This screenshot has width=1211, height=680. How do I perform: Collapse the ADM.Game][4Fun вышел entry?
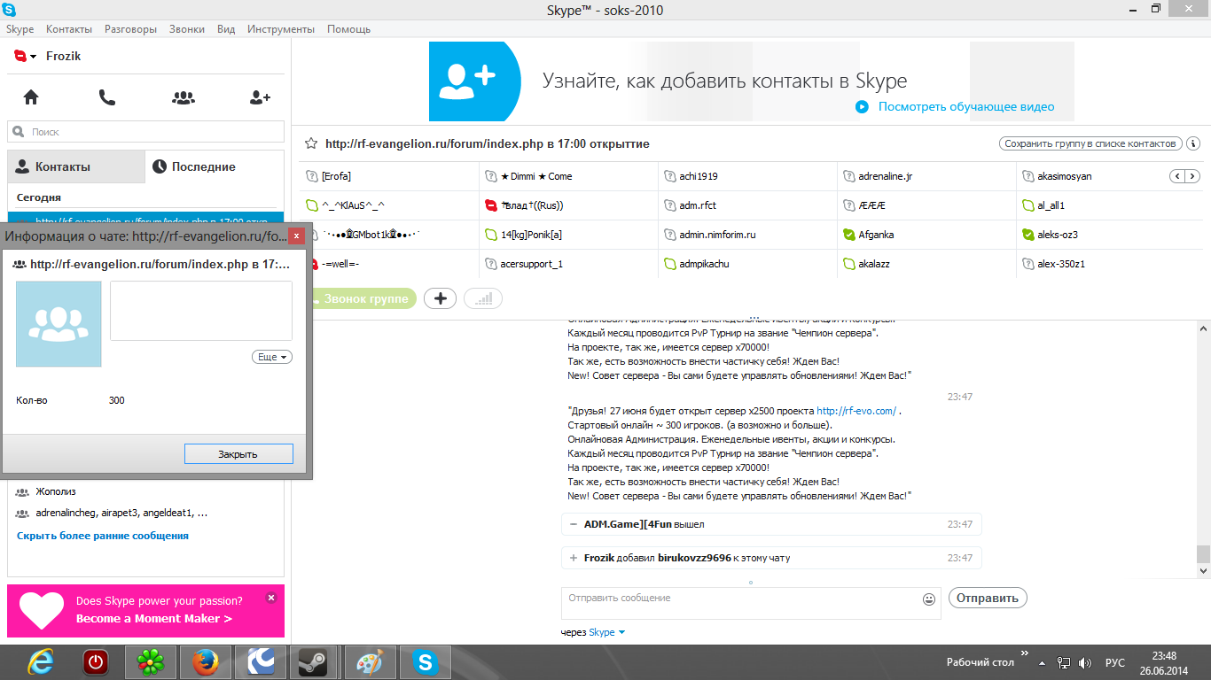click(574, 524)
